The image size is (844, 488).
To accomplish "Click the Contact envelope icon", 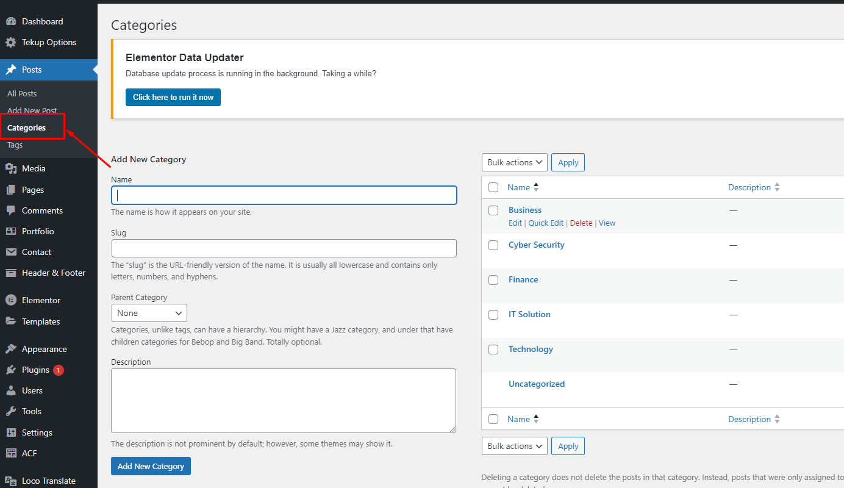I will 11,252.
